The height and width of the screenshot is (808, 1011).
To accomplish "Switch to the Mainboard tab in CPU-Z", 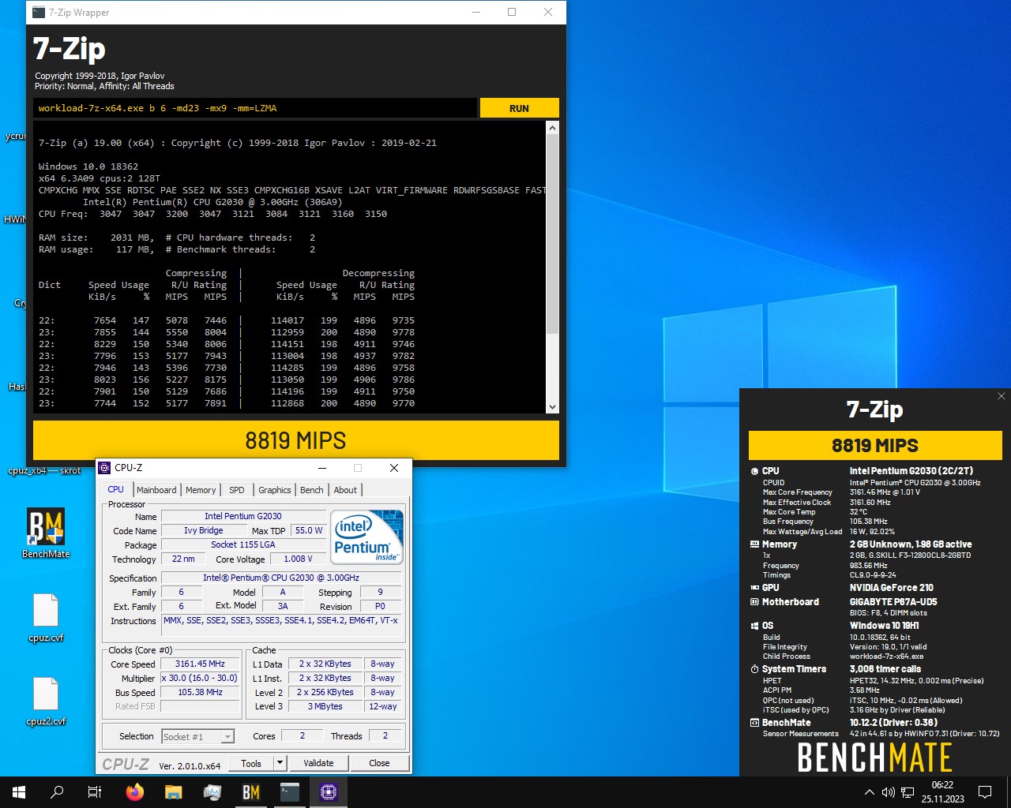I will pyautogui.click(x=156, y=490).
